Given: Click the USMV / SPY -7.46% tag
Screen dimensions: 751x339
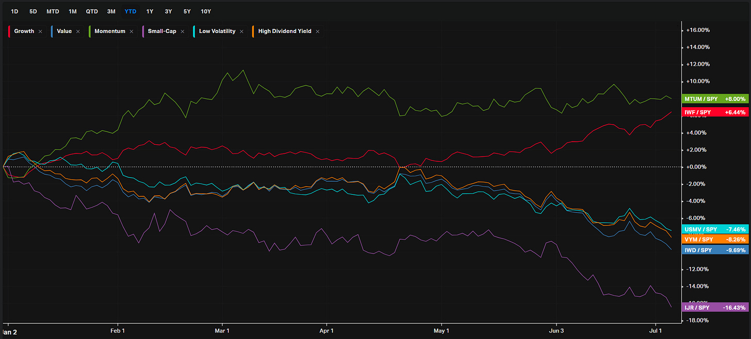Looking at the screenshot, I should coord(715,229).
